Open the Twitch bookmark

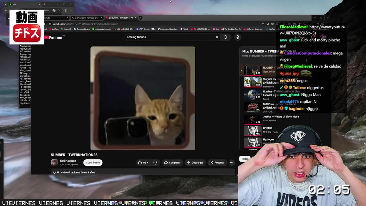tap(184, 29)
